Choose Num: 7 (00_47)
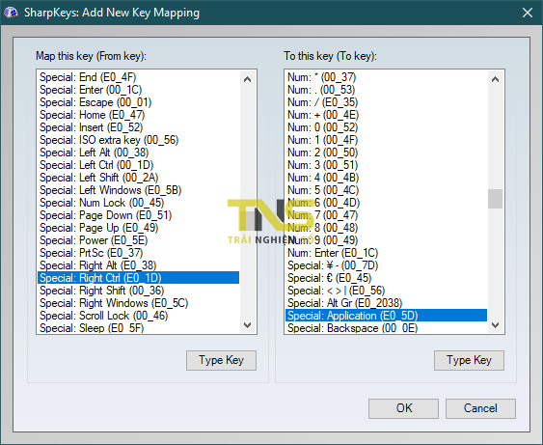The image size is (543, 445). point(386,215)
